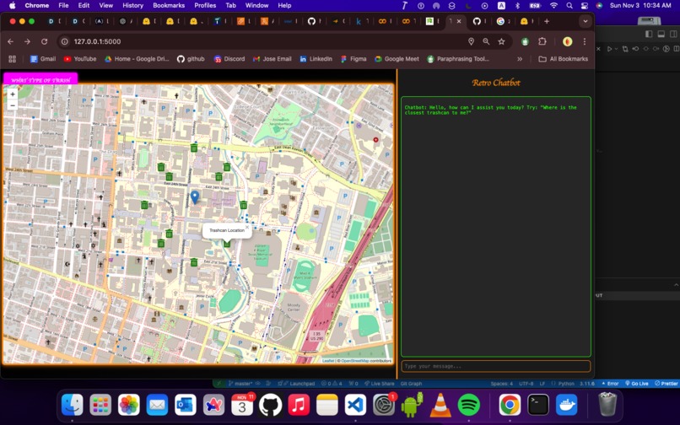Screen dimensions: 680x425
Task: Open the Gmail bookmark
Action: pos(42,59)
